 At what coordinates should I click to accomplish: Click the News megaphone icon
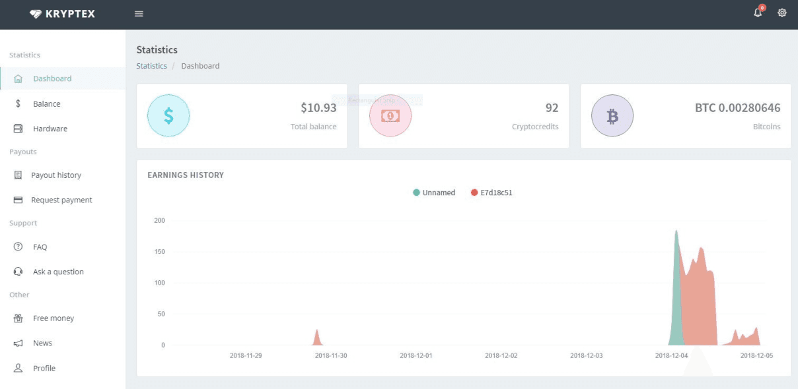[18, 342]
